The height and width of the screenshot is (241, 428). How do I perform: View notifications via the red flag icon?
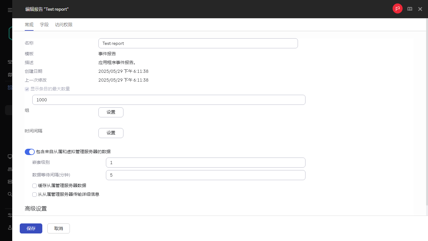397,8
